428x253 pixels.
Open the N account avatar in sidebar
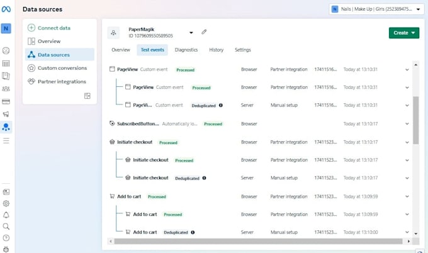point(6,28)
